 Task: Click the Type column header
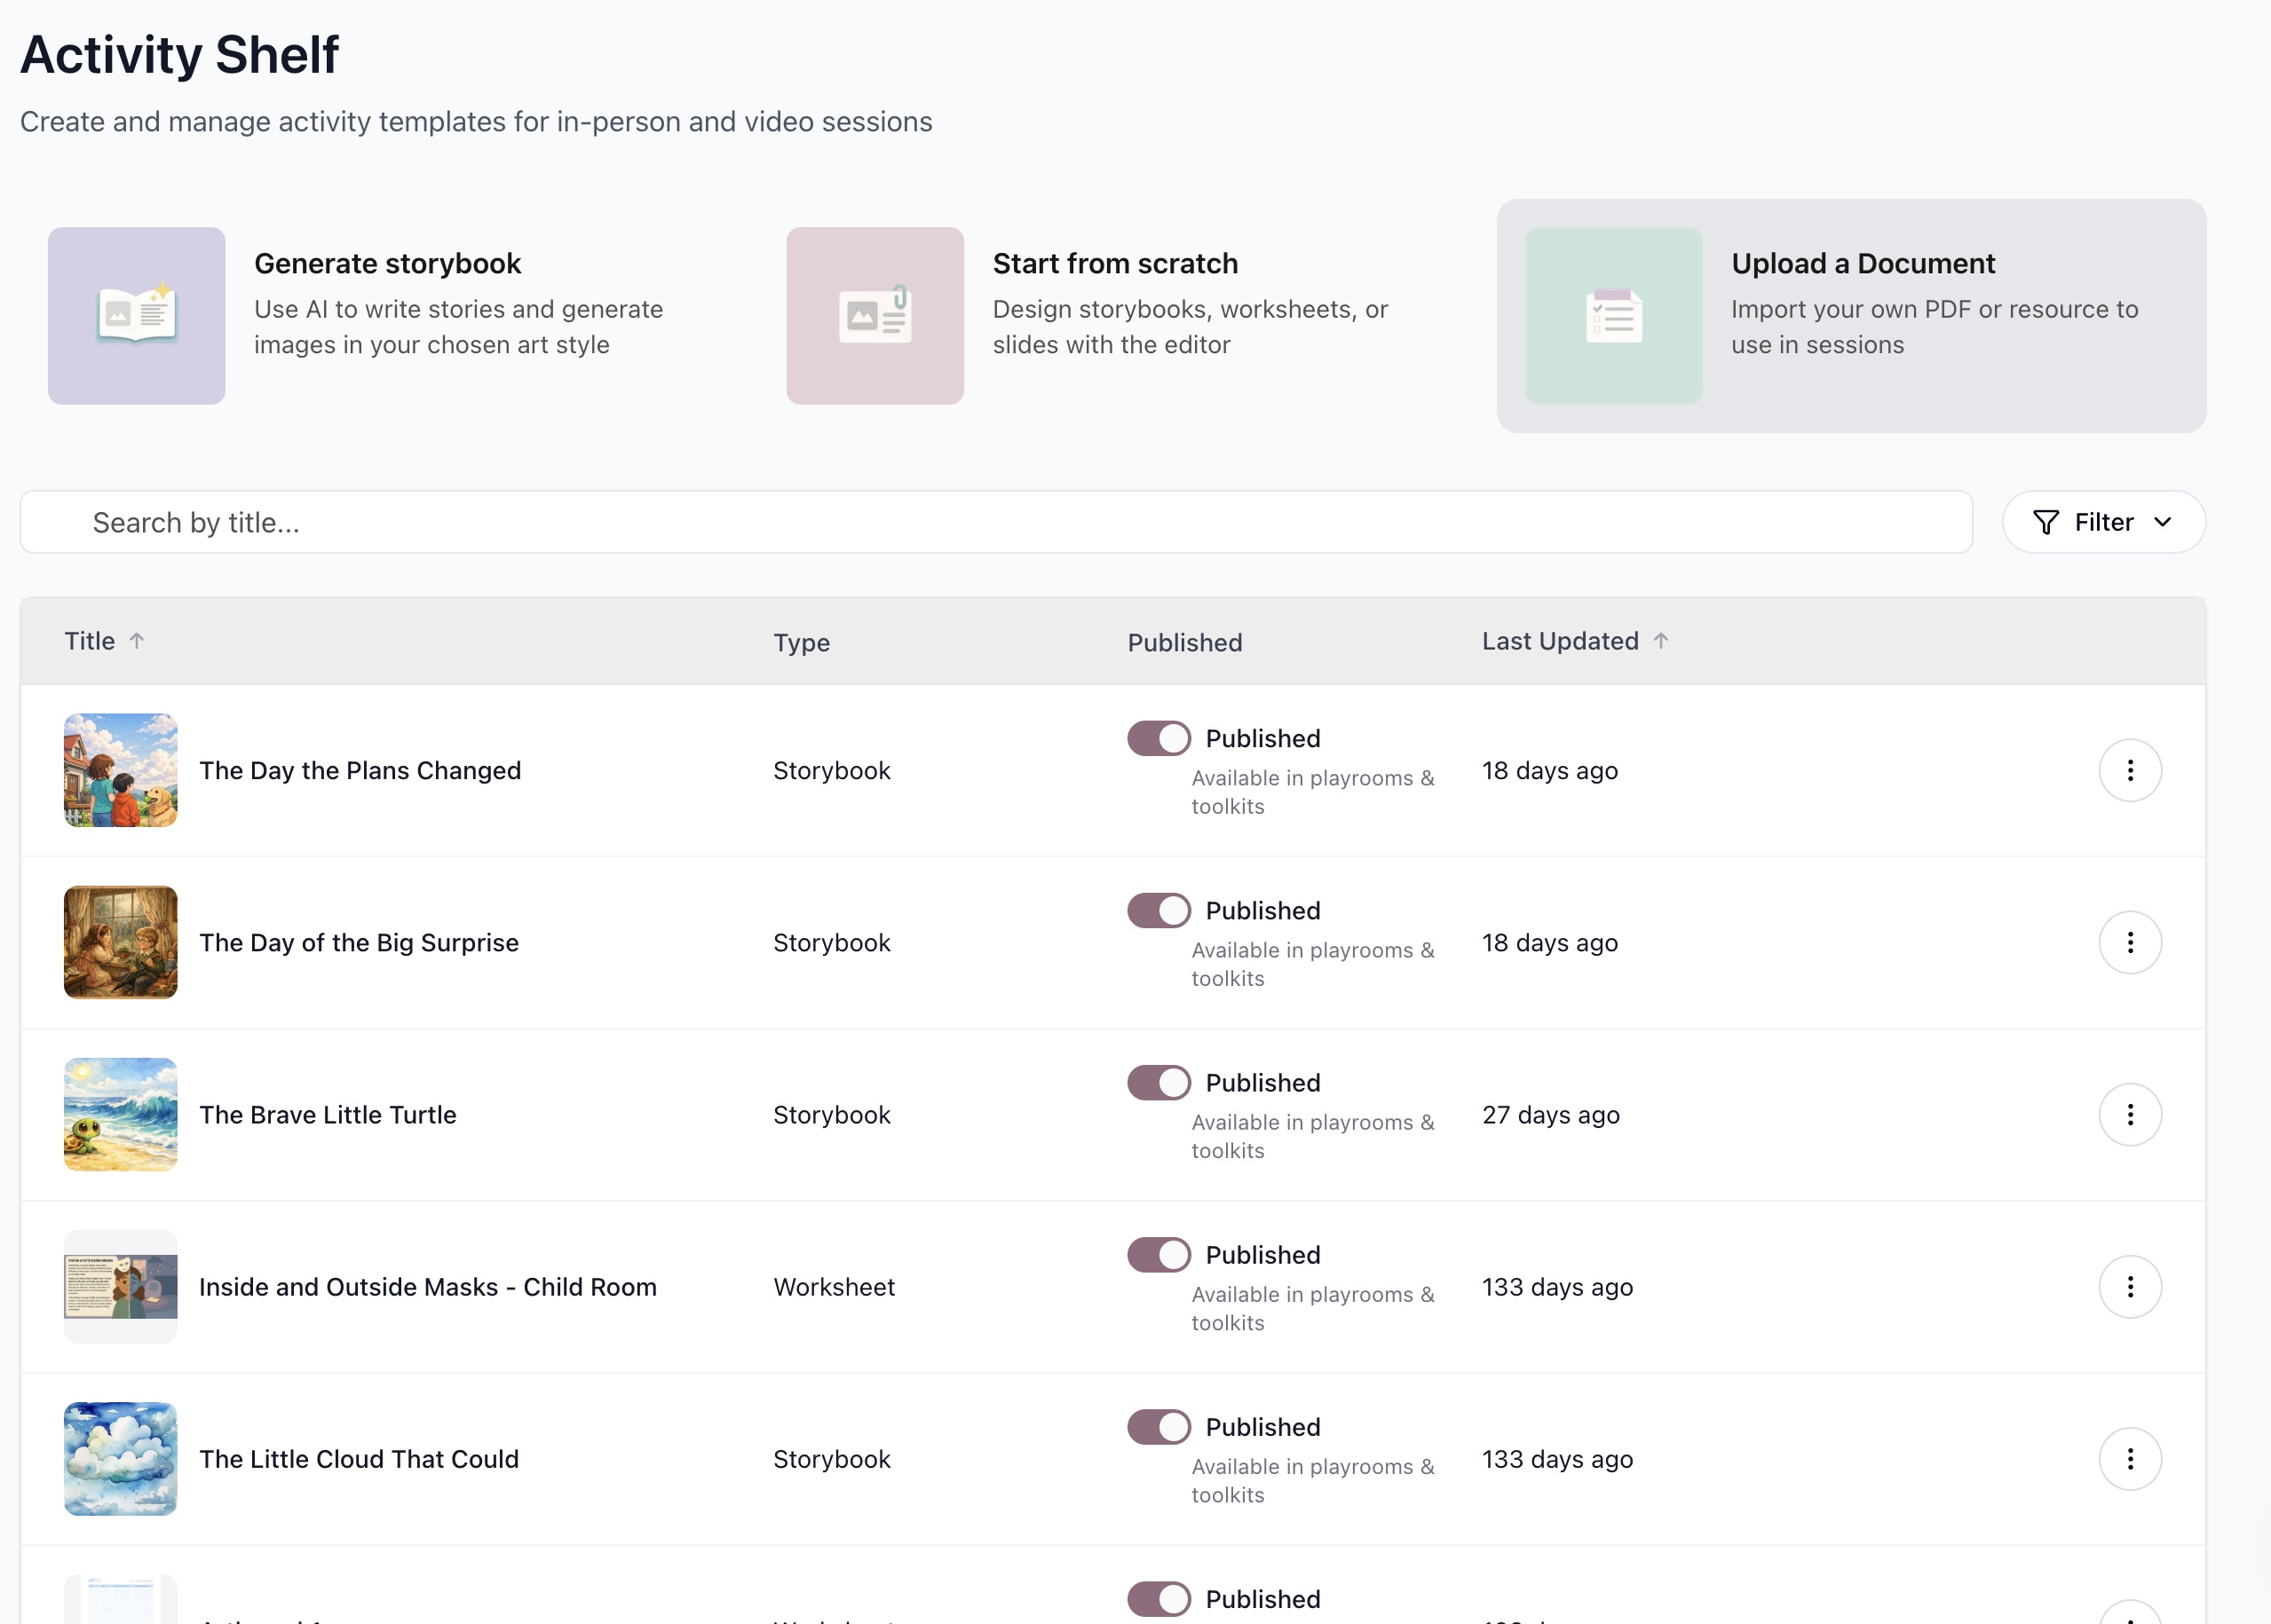point(800,642)
